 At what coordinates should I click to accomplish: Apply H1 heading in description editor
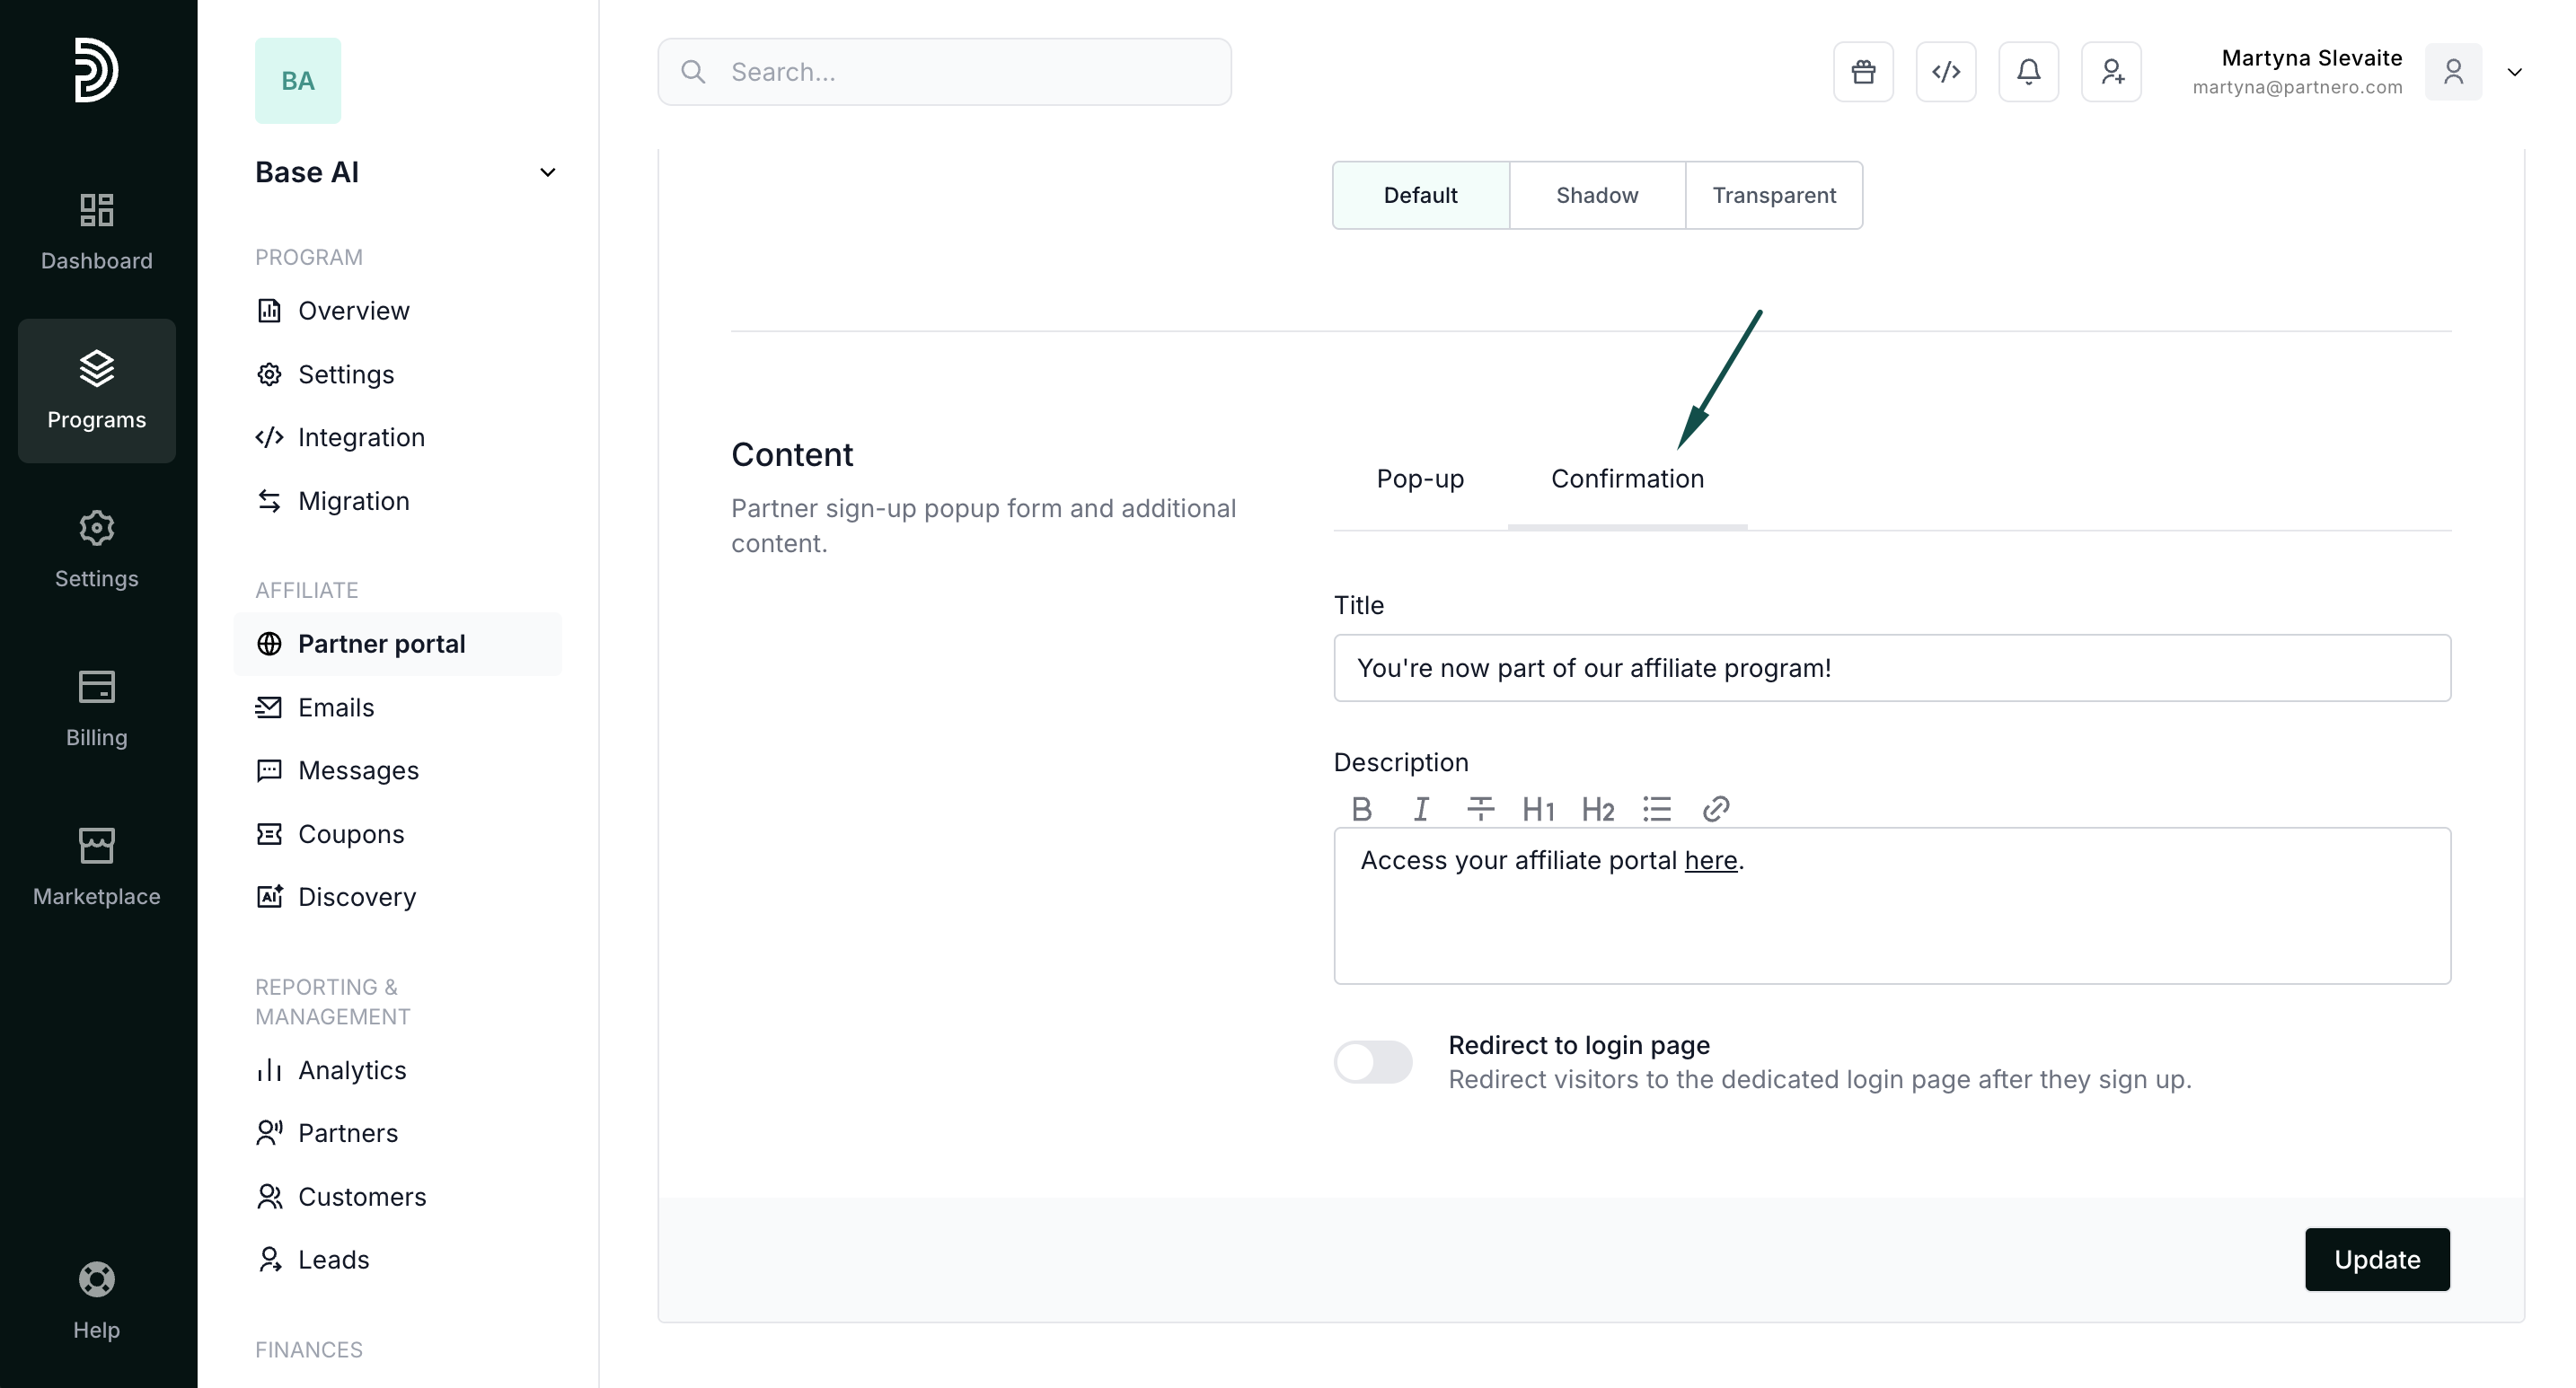1538,808
